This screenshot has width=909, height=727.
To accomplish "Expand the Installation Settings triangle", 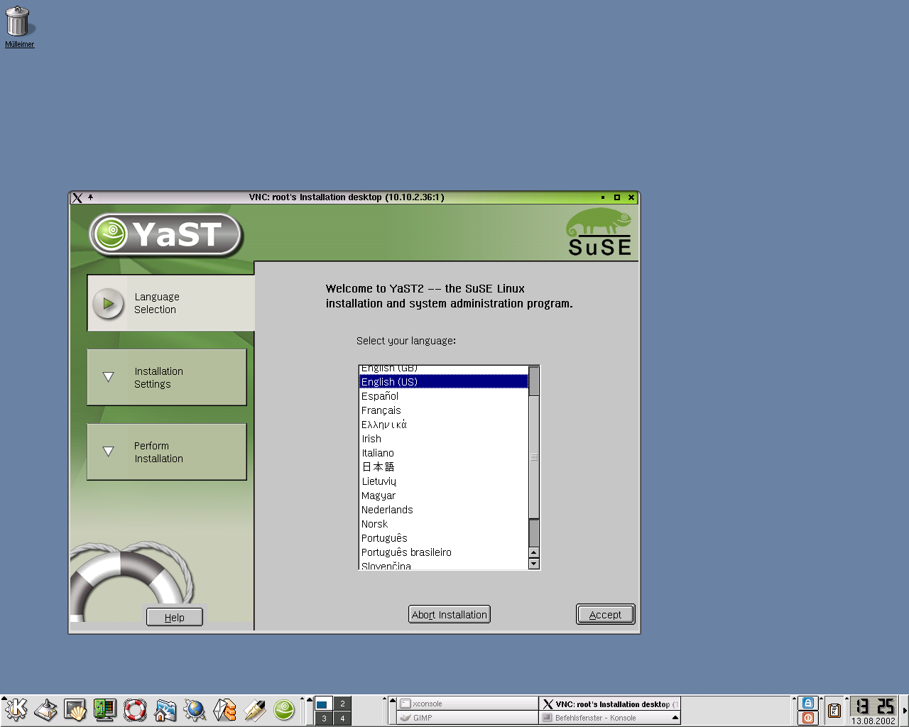I will click(108, 377).
